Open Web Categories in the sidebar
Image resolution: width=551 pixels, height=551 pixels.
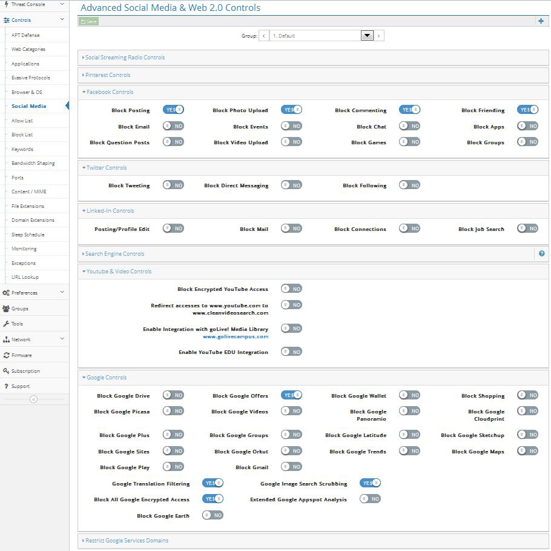[x=28, y=49]
